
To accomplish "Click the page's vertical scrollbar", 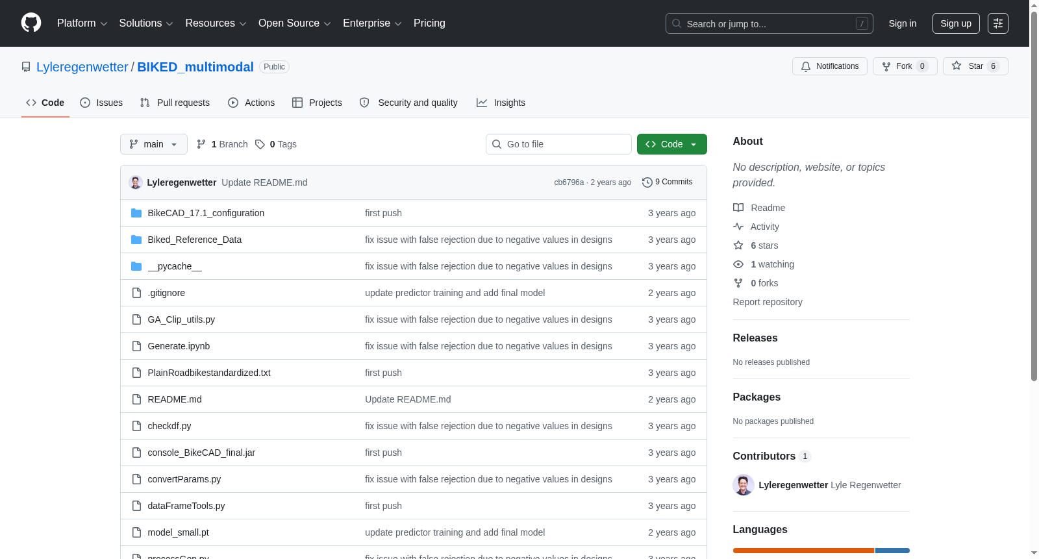I will (x=1034, y=195).
